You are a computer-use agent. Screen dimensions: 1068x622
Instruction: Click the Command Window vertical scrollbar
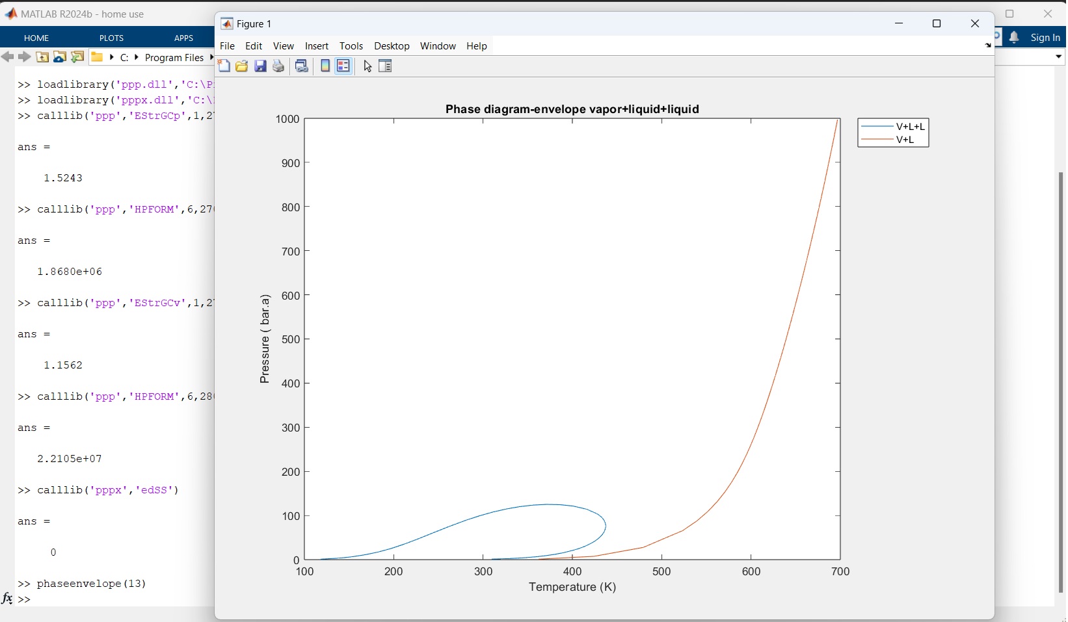coord(1061,382)
